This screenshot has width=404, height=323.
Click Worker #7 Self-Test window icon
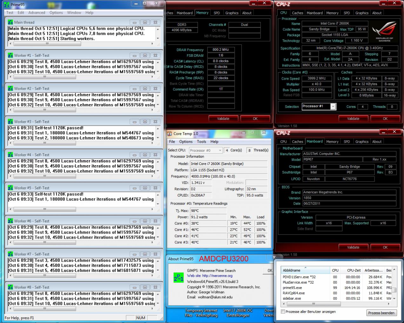(x=10, y=254)
